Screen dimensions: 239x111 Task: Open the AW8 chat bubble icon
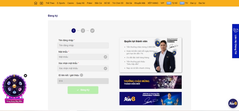[233, 103]
